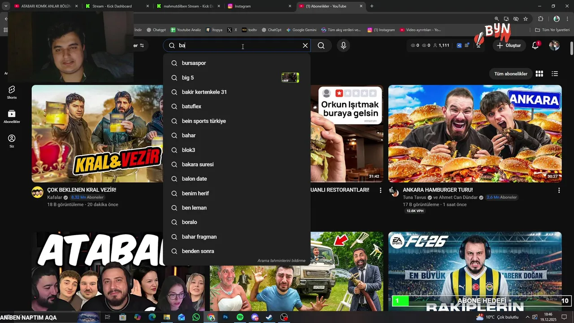Click Tüm abonelikler button
Screen dimensions: 574x323
[511, 74]
